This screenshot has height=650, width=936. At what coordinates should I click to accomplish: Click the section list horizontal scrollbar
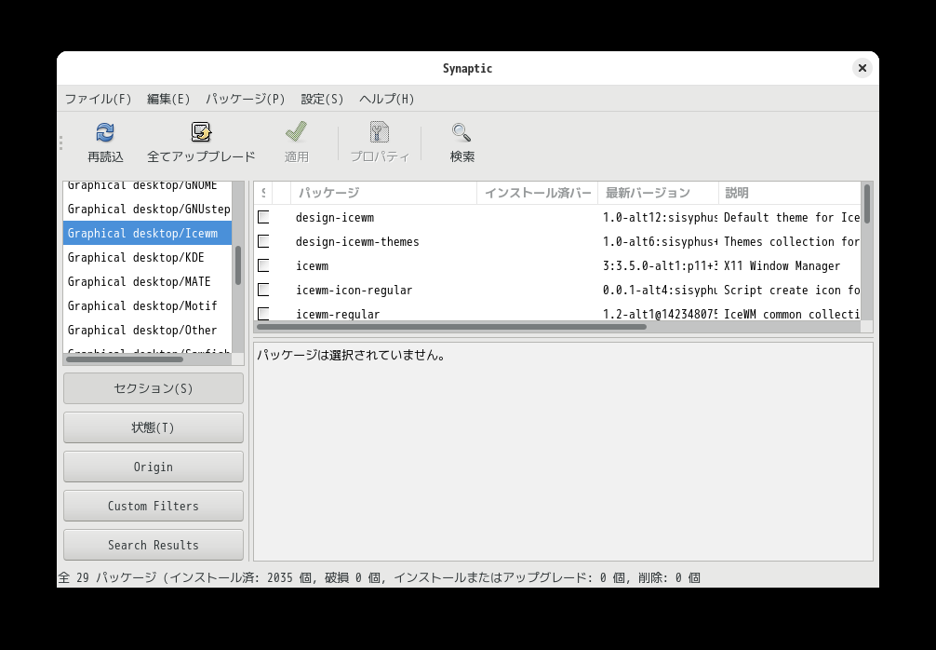coord(125,359)
